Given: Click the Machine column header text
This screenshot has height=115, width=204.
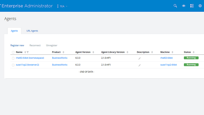Looking at the screenshot, I should (165, 52).
